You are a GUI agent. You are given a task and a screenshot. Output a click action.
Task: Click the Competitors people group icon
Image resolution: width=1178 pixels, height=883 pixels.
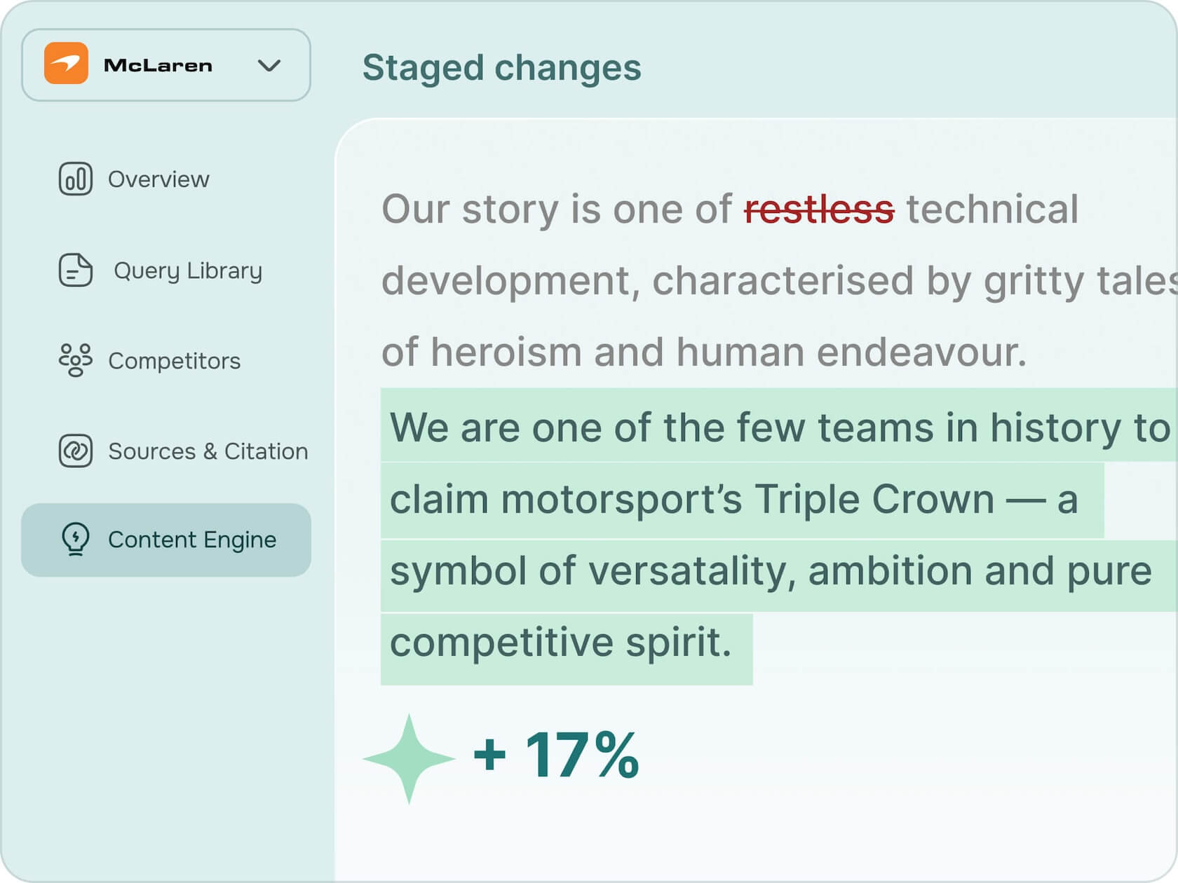[75, 360]
